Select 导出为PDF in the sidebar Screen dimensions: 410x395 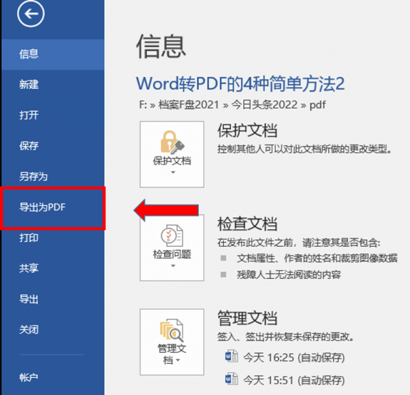click(x=53, y=208)
